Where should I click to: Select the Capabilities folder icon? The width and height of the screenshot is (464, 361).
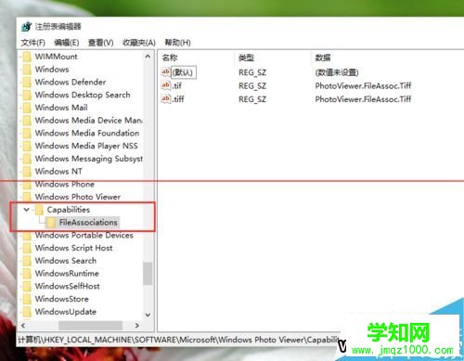[39, 210]
